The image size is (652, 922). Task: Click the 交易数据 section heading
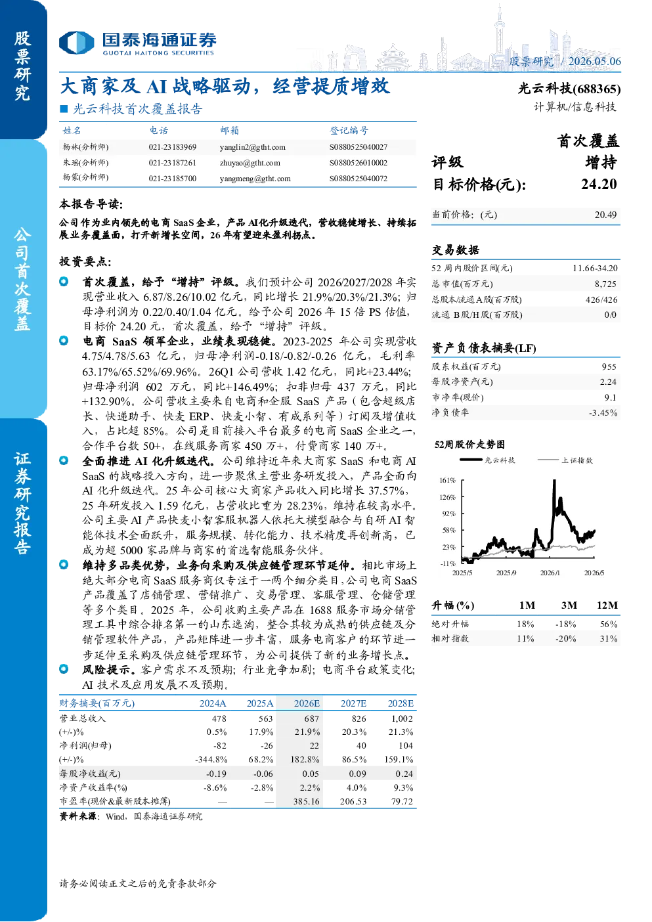pos(456,250)
